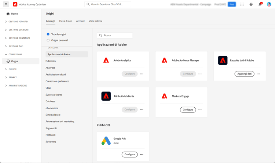Open more options for Google Ads

pos(142,155)
